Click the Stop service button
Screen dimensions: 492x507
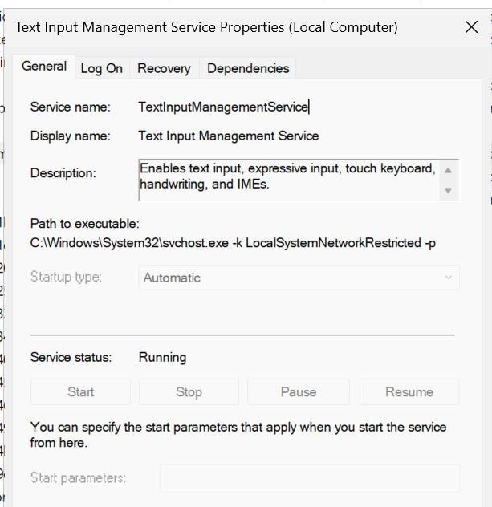(x=189, y=392)
